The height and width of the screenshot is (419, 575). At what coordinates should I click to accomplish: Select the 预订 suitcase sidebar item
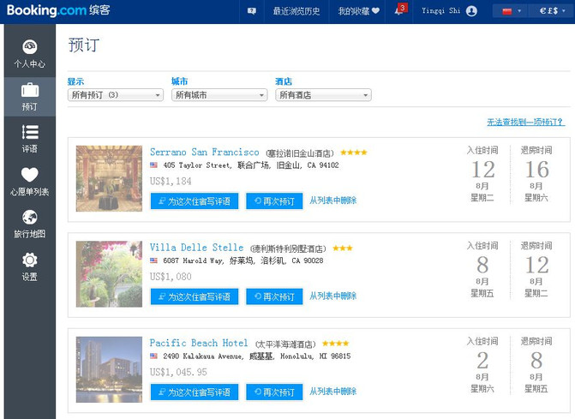tap(30, 97)
